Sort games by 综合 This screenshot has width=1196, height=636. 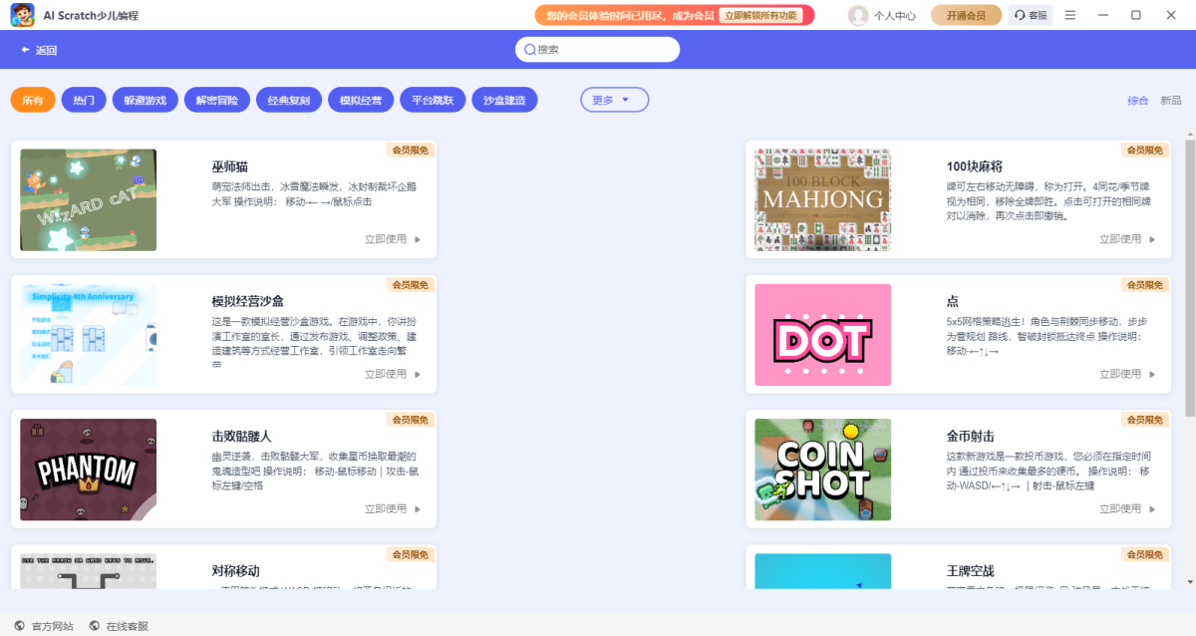pos(1137,101)
